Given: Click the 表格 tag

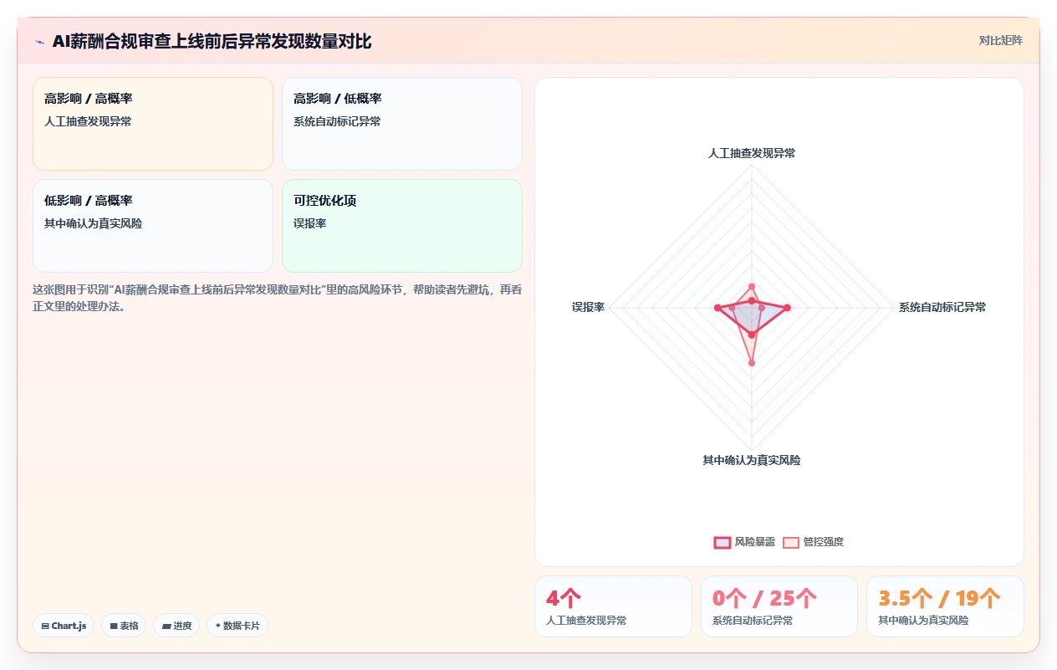Looking at the screenshot, I should tap(124, 626).
